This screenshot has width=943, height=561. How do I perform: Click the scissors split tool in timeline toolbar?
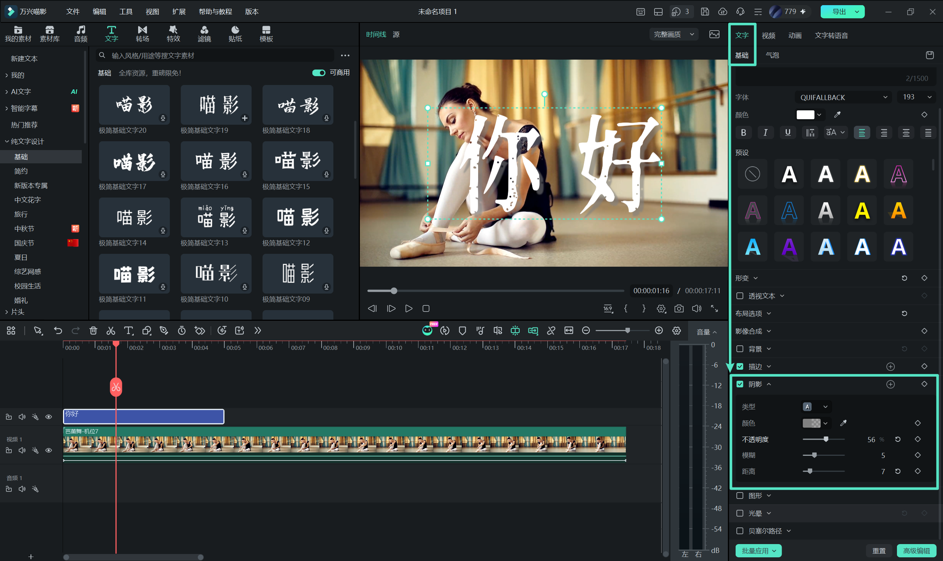click(x=111, y=331)
